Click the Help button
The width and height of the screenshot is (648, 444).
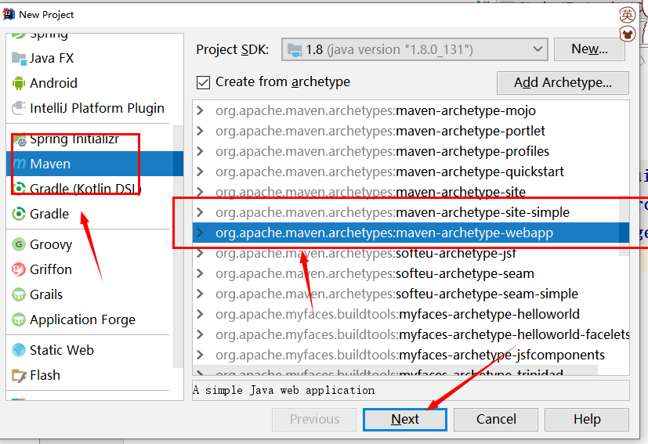587,419
